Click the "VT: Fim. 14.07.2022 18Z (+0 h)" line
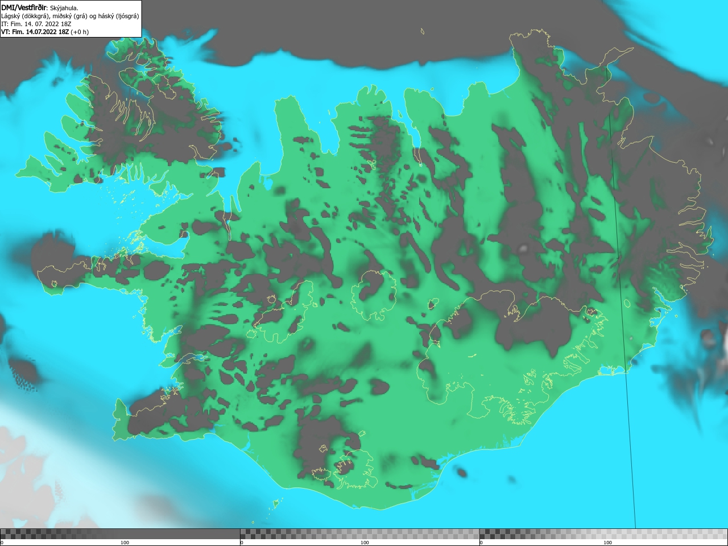Screen dimensions: 728x546 pos(45,32)
